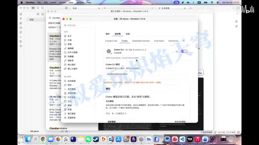The image size is (259, 145).
Task: Open the View menu in menu bar
Action: [x=71, y=2]
